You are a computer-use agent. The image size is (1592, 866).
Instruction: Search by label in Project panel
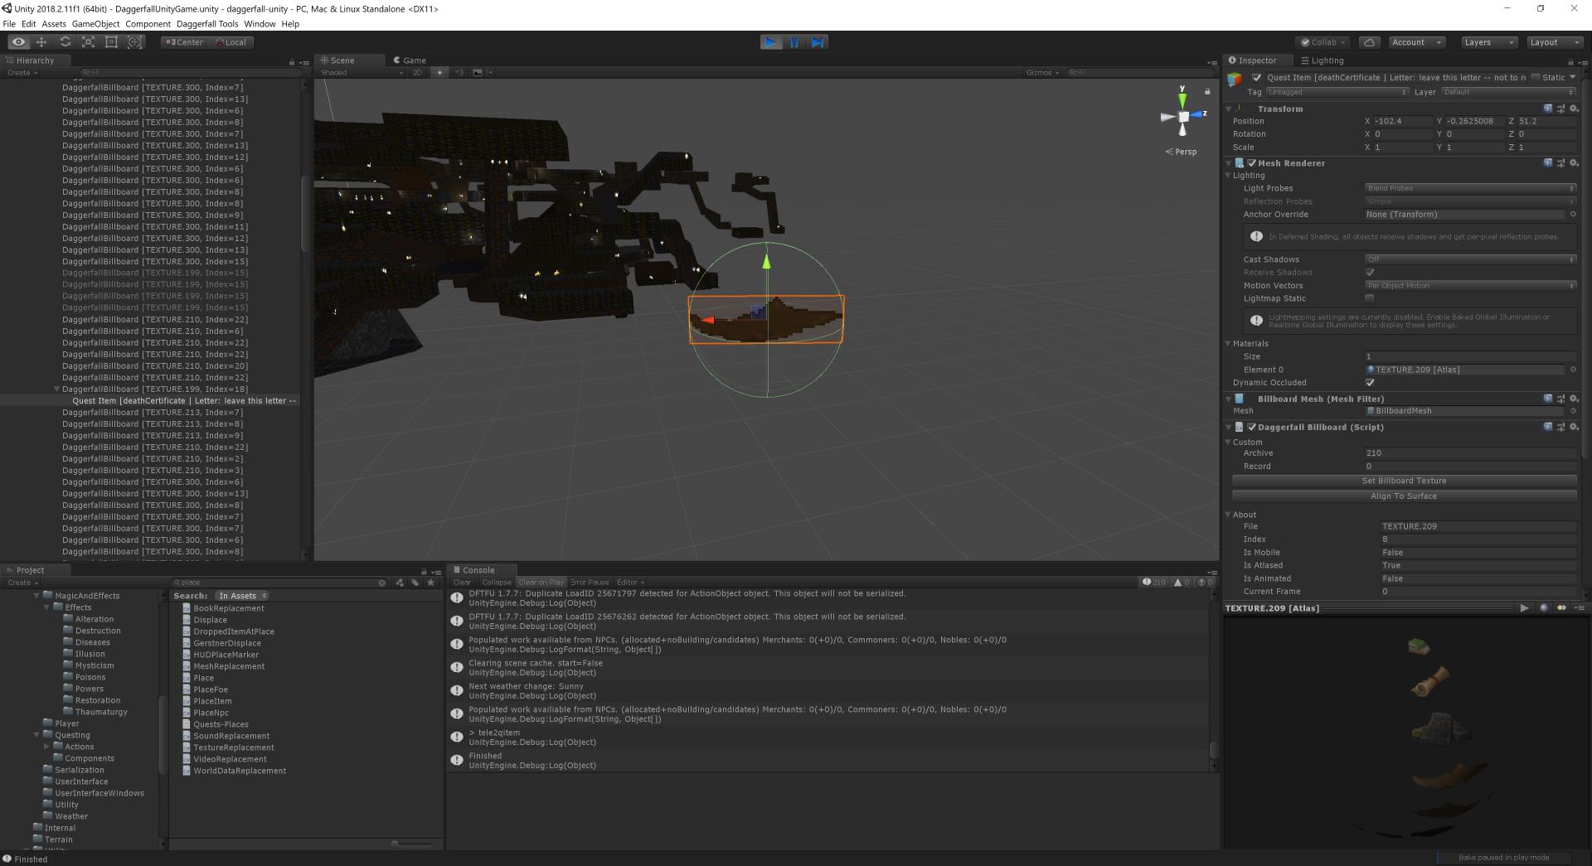[x=415, y=583]
